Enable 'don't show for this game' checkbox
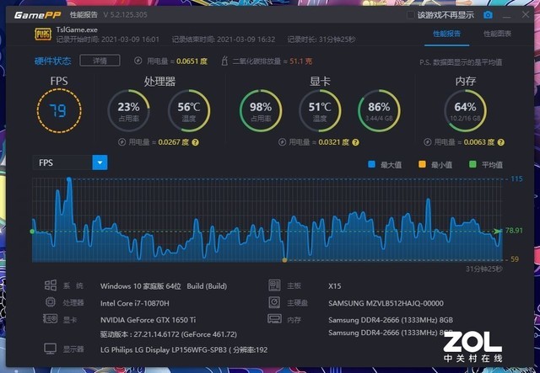 [410, 15]
